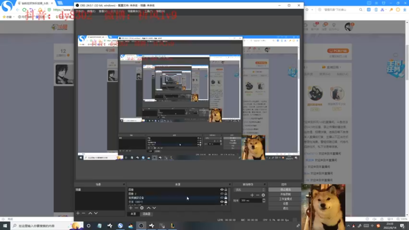Open OBS 帮助 menu

(x=160, y=11)
